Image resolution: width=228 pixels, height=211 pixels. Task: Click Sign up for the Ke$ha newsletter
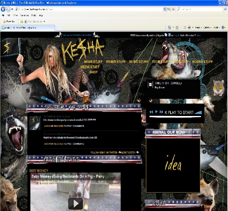tap(77, 35)
